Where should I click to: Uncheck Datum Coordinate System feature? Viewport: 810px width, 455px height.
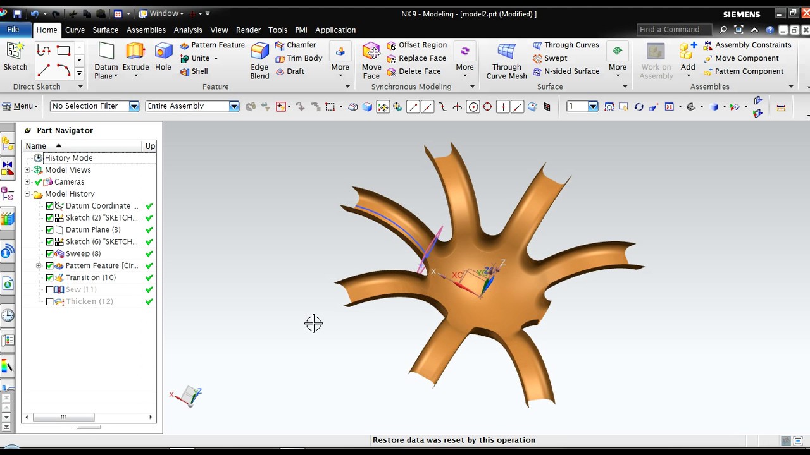(x=50, y=206)
